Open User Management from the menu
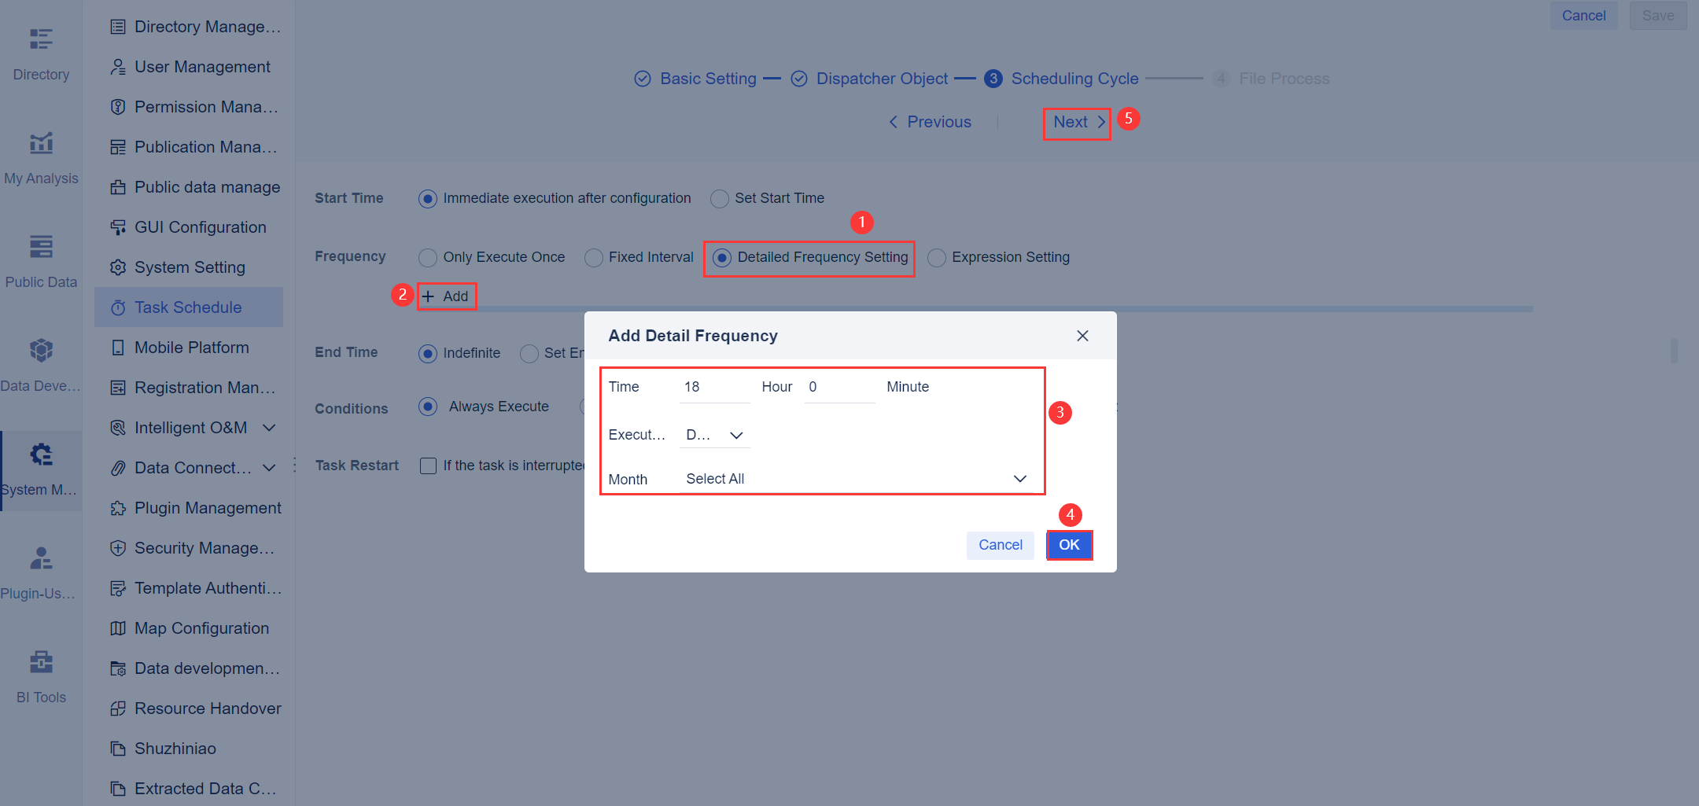Image resolution: width=1699 pixels, height=806 pixels. pos(201,66)
